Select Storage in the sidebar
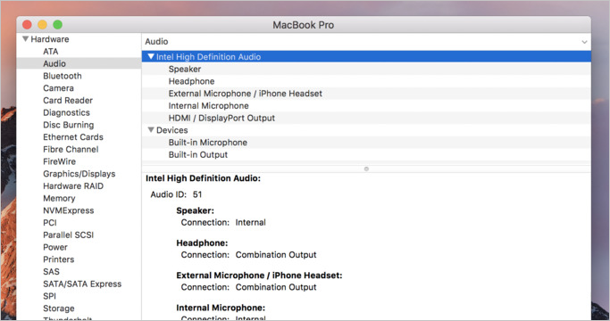The width and height of the screenshot is (610, 321). (59, 309)
